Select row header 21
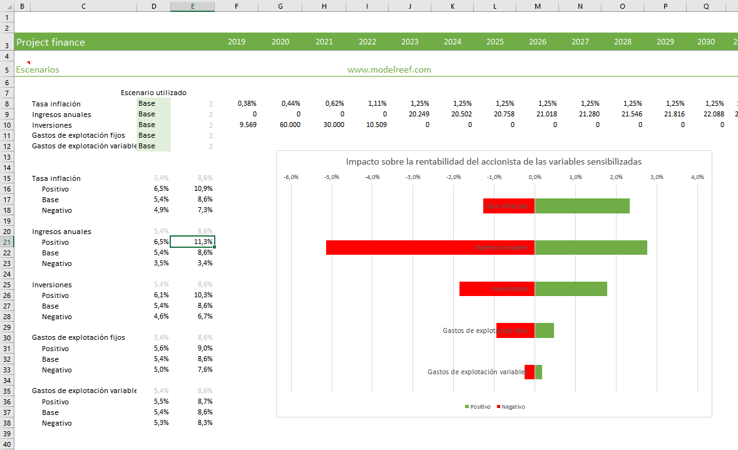This screenshot has width=738, height=450. pyautogui.click(x=6, y=242)
